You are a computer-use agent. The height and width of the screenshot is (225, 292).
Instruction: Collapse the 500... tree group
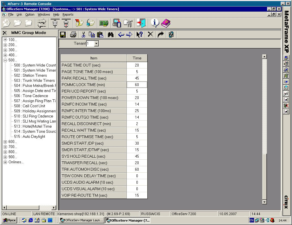pos(5,60)
